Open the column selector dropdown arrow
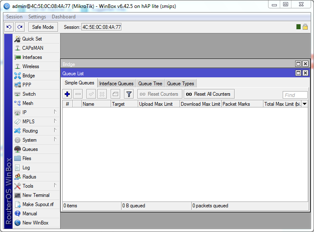 [x=305, y=104]
